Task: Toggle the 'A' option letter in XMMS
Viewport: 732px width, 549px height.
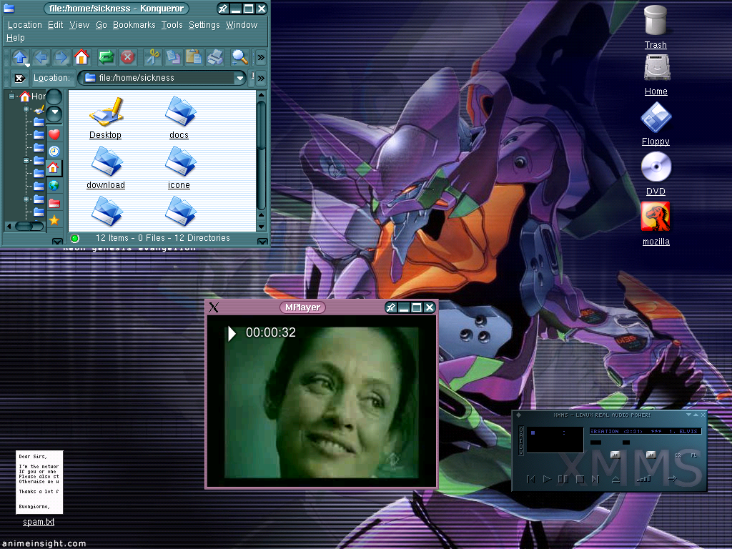Action: tap(521, 435)
